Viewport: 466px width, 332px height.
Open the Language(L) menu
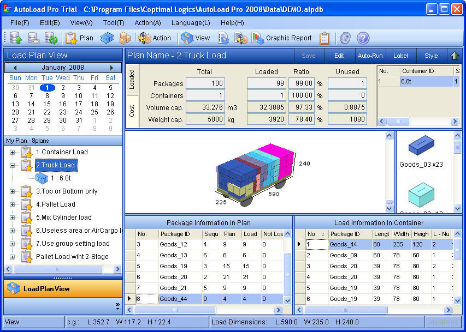coord(191,23)
